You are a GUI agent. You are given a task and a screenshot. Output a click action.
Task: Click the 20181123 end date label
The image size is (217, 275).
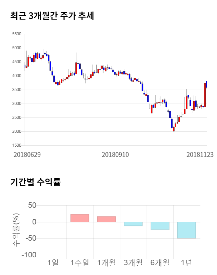200,154
